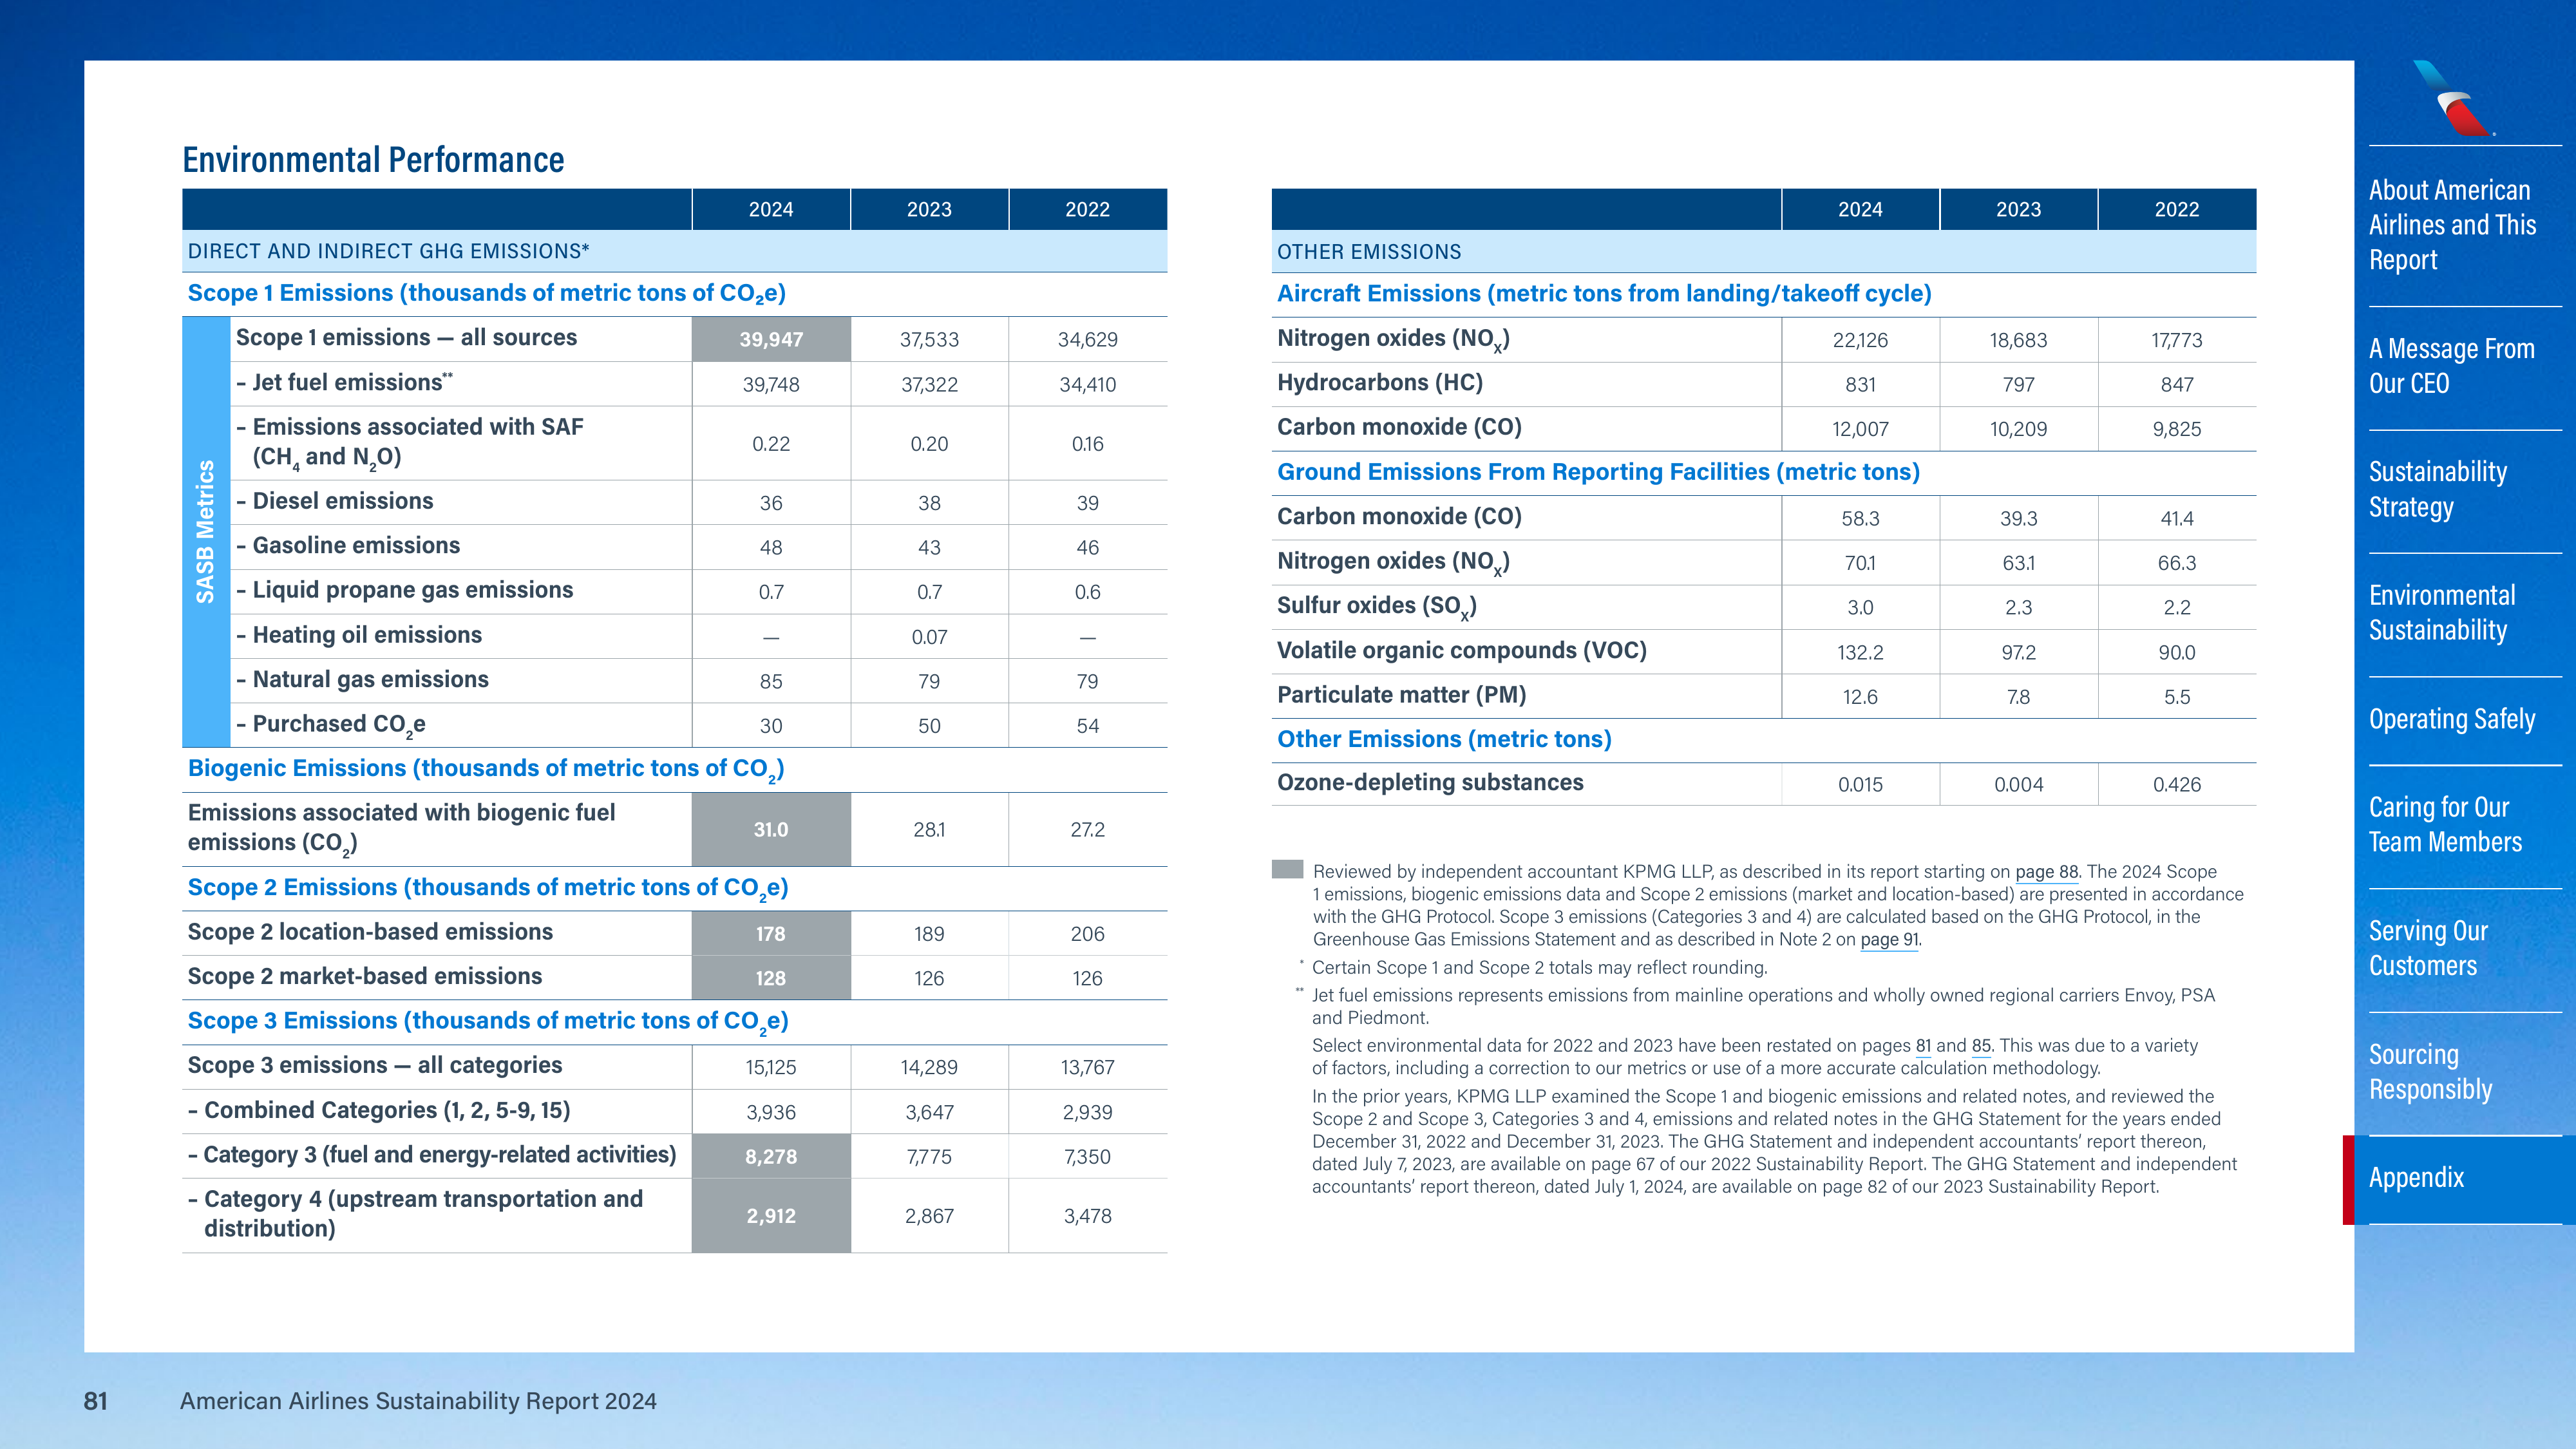2576x1449 pixels.
Task: Select Volatile organic compounds 2024 value 132.2
Action: click(1860, 653)
